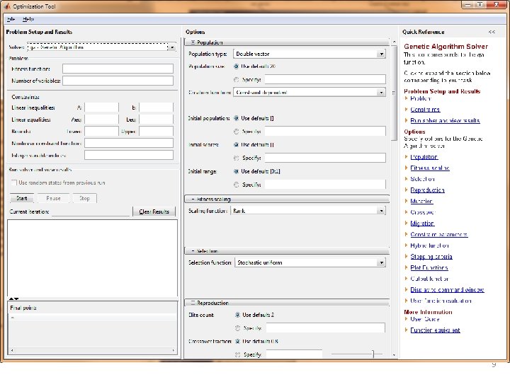Open Mutation link in Quick Reference
This screenshot has width=510, height=382.
[x=421, y=201]
